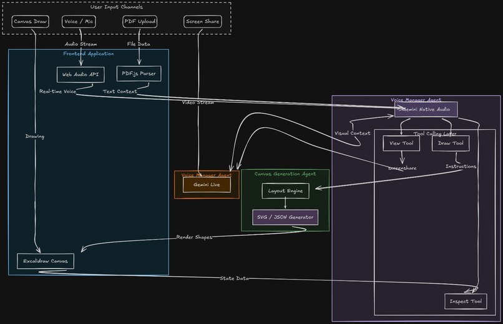Select the Frontend Application group label

89,54
